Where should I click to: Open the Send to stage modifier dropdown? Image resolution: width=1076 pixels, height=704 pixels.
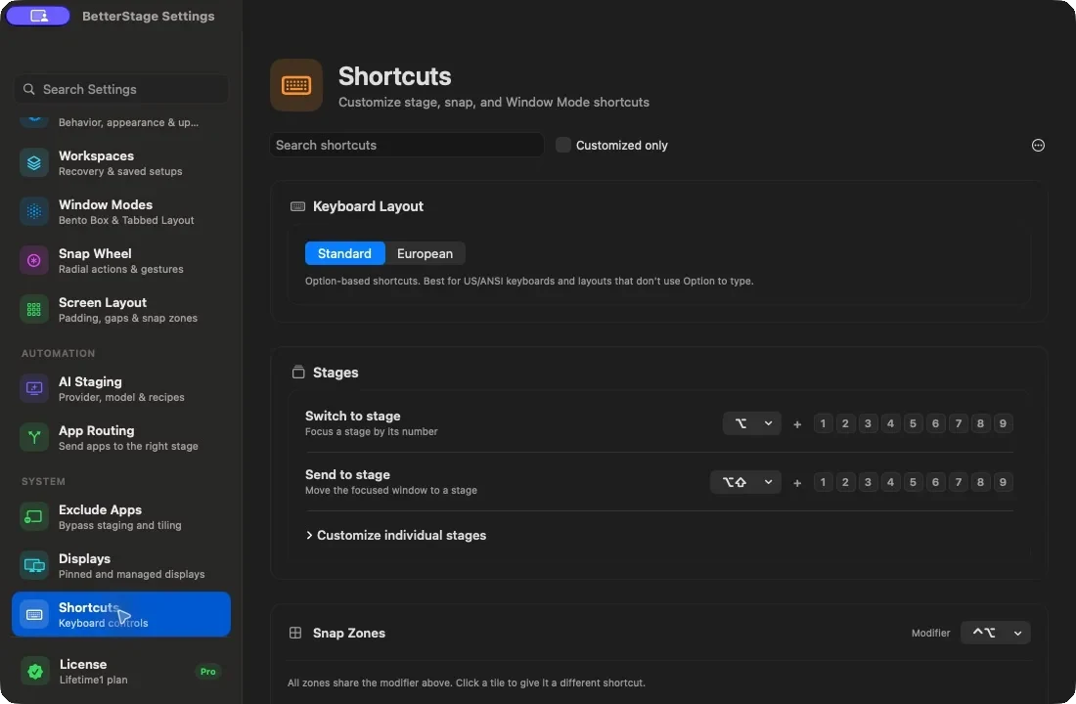pyautogui.click(x=745, y=482)
